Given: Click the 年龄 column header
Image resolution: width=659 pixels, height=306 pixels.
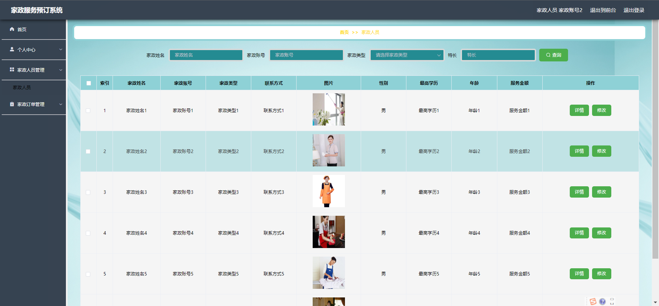Looking at the screenshot, I should 474,83.
